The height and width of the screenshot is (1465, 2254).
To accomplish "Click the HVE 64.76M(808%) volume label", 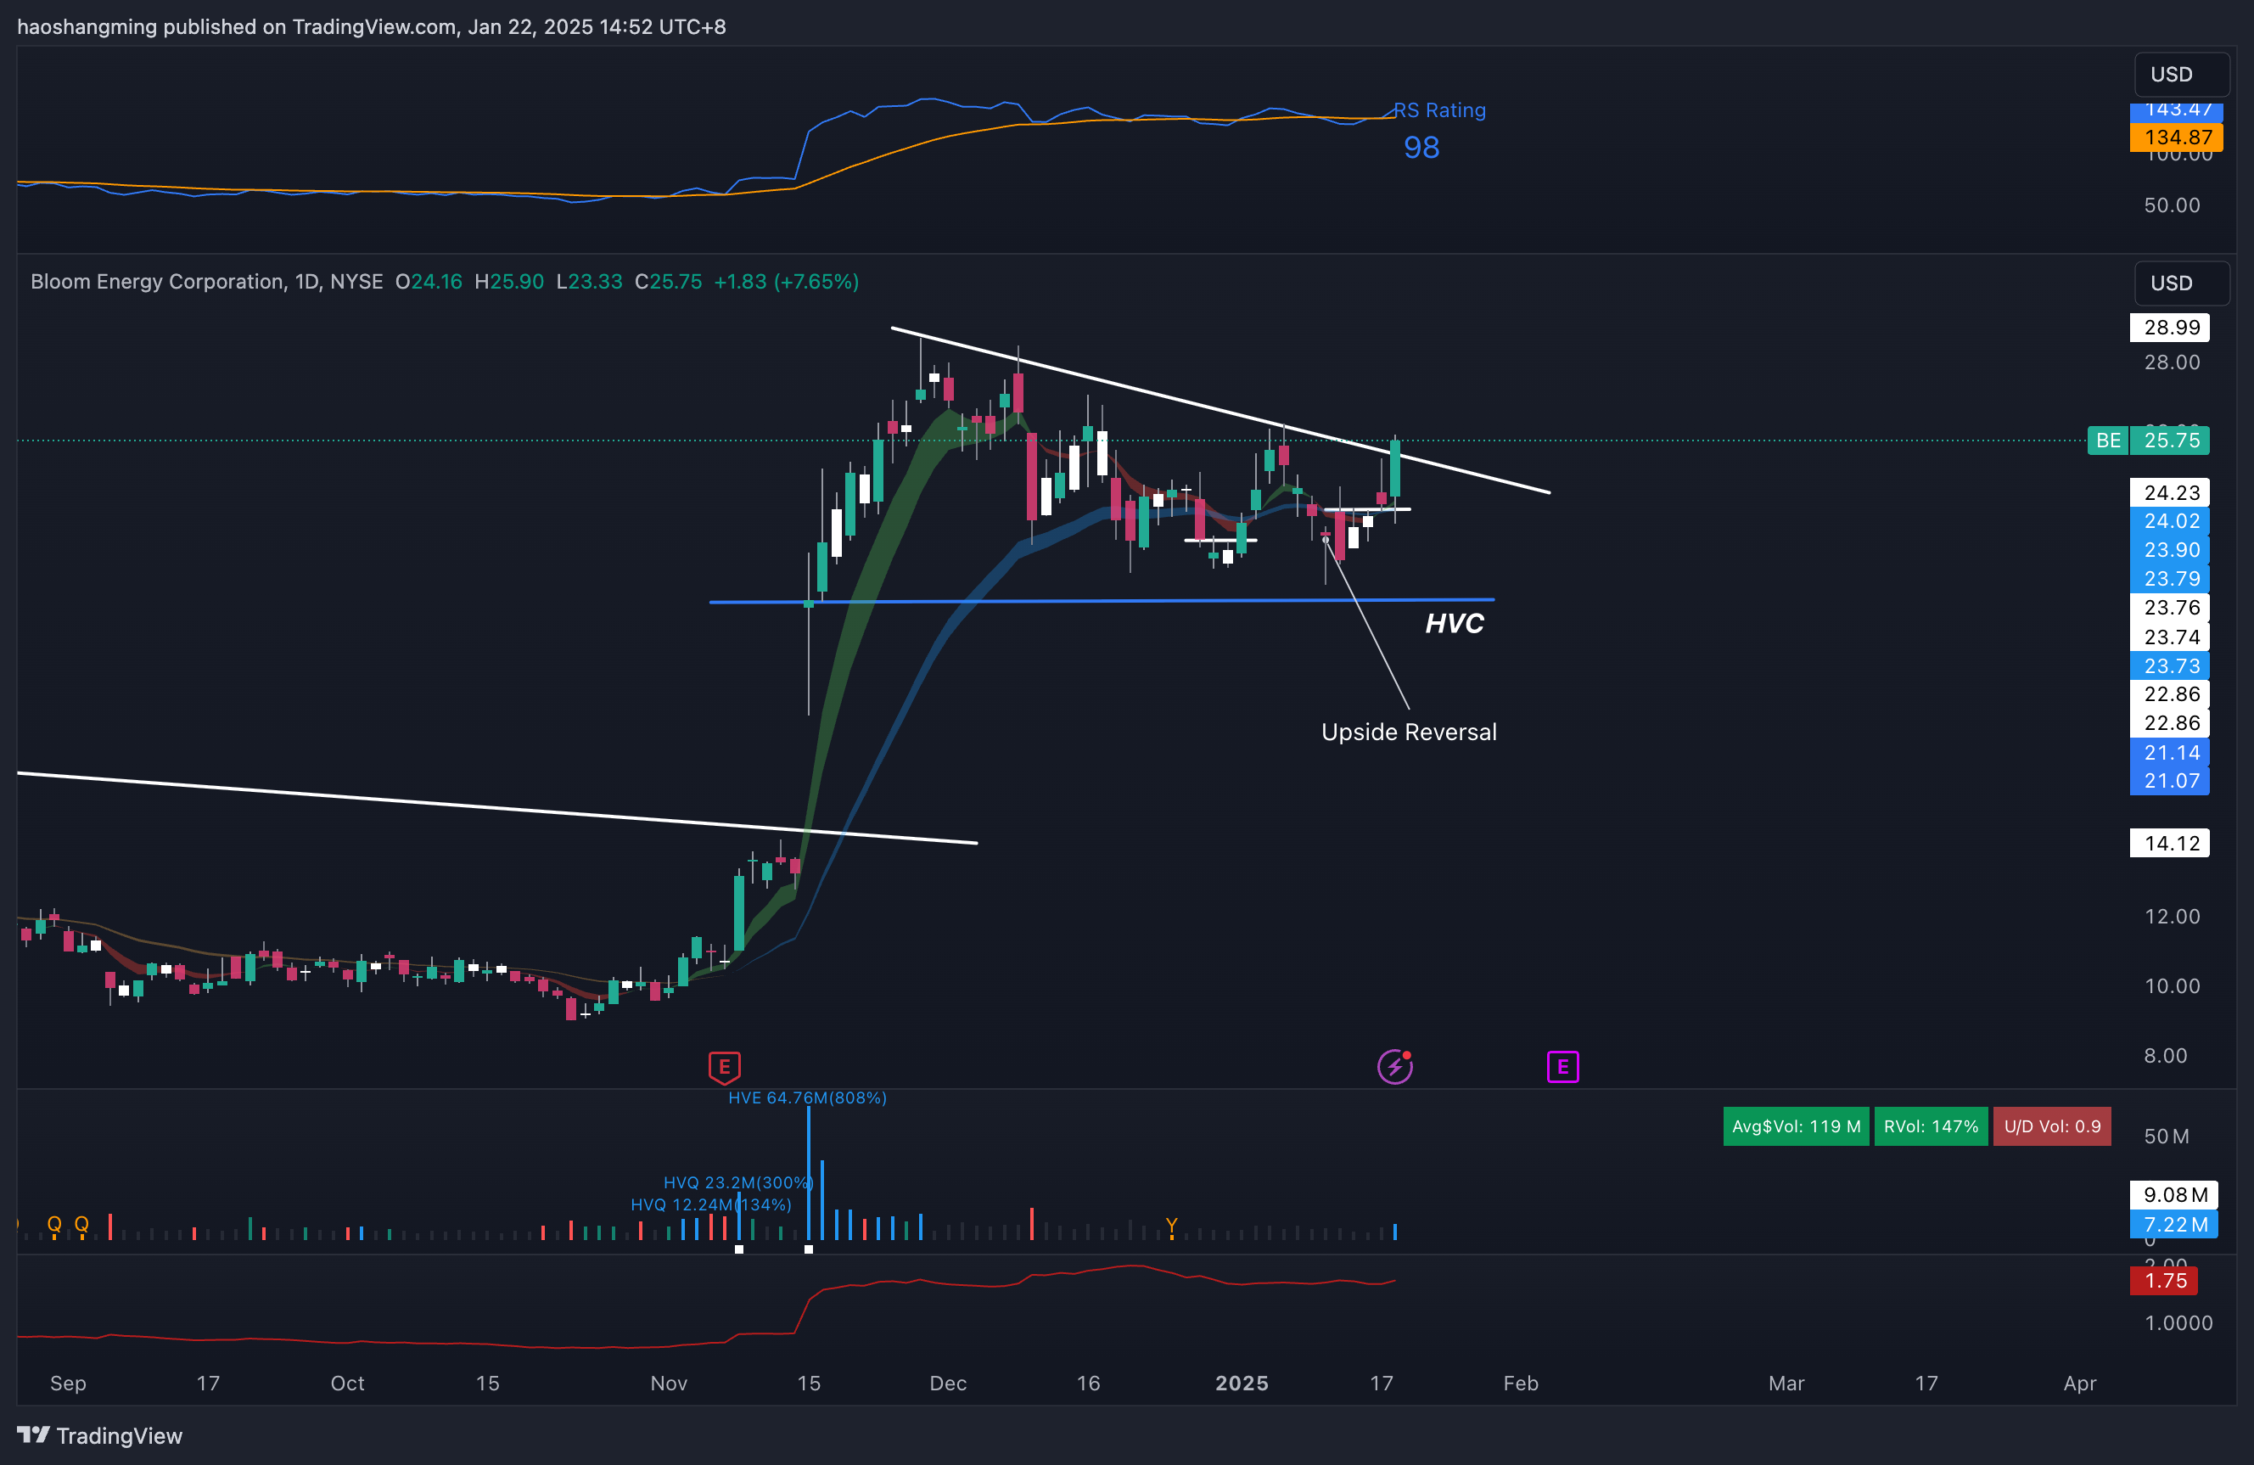I will coord(807,1097).
